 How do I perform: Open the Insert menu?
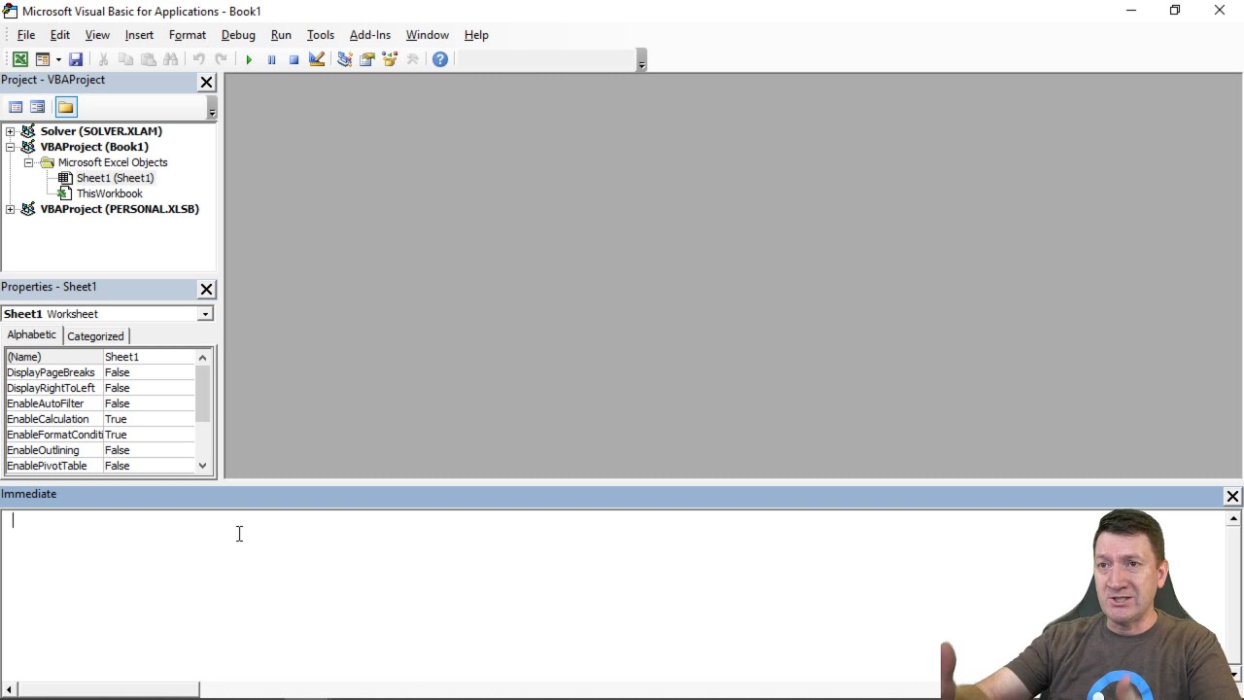[x=139, y=35]
